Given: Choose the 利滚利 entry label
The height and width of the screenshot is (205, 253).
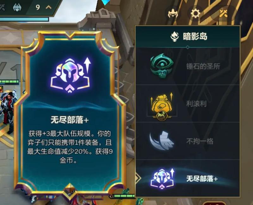Looking at the screenshot, I should coord(196,104).
